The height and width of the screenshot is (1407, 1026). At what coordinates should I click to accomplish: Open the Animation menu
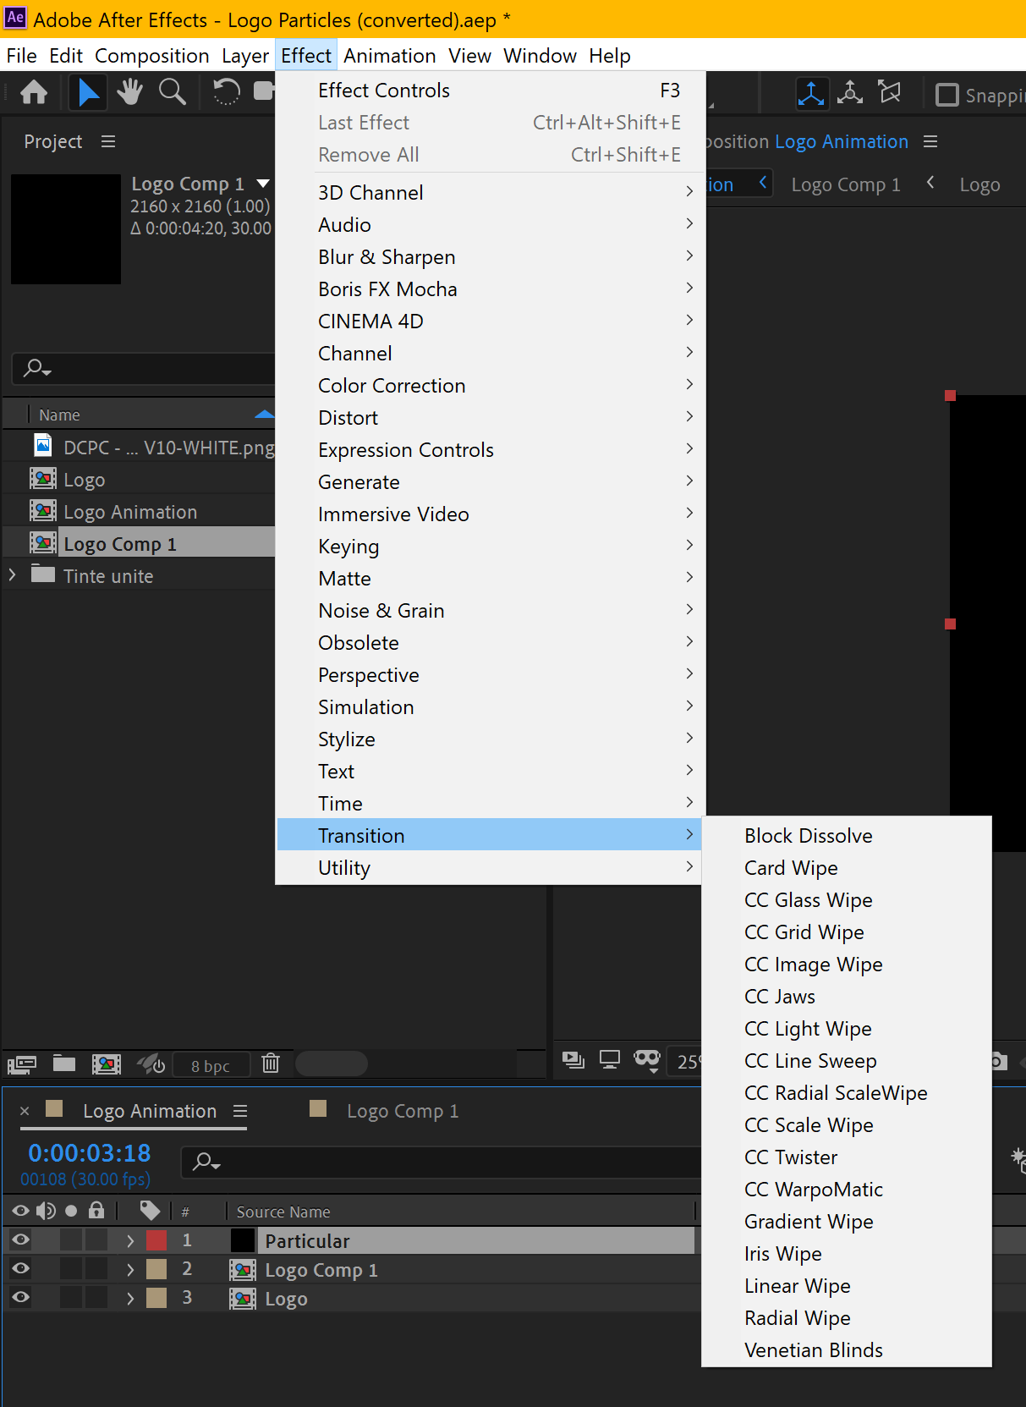[x=389, y=56]
